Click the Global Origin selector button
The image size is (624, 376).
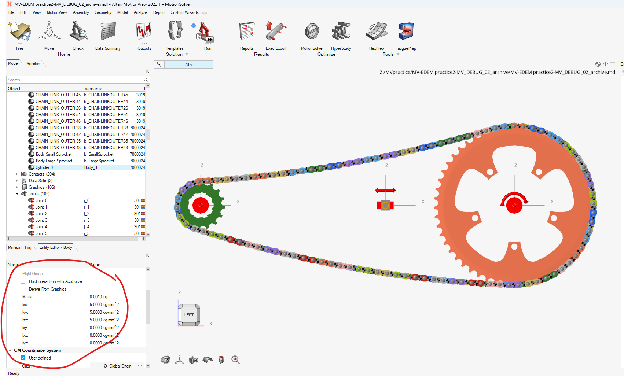[x=117, y=366]
